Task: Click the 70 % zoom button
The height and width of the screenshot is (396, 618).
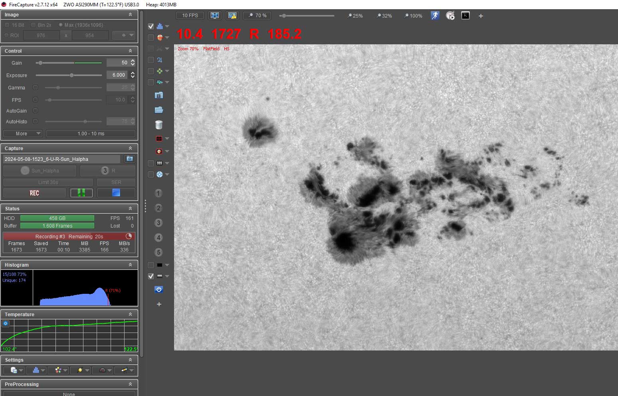Action: click(257, 16)
